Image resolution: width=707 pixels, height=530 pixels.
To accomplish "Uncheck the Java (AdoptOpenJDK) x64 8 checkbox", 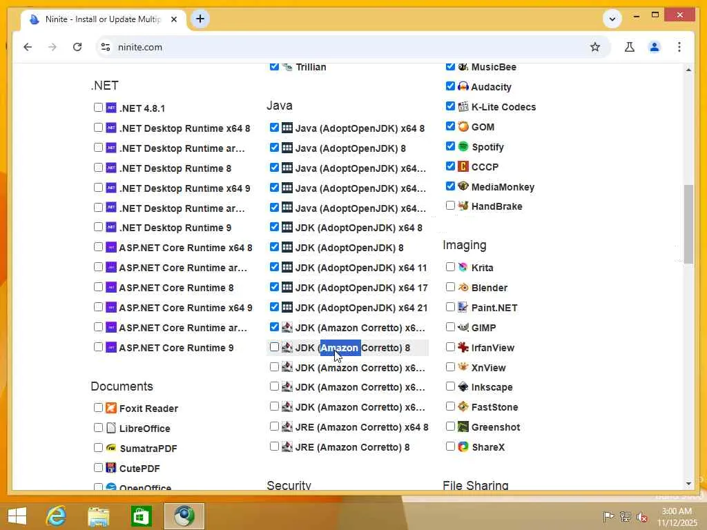I will pos(274,128).
